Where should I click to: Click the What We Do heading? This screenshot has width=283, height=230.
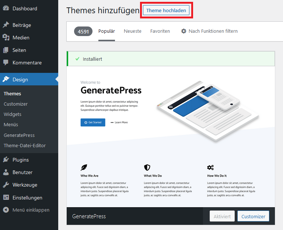[x=153, y=176]
